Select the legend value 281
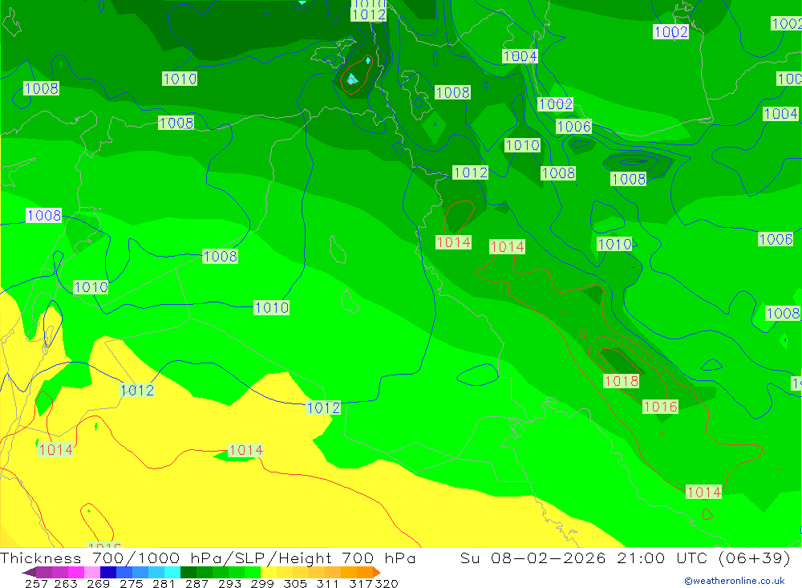The width and height of the screenshot is (802, 588). 163,583
